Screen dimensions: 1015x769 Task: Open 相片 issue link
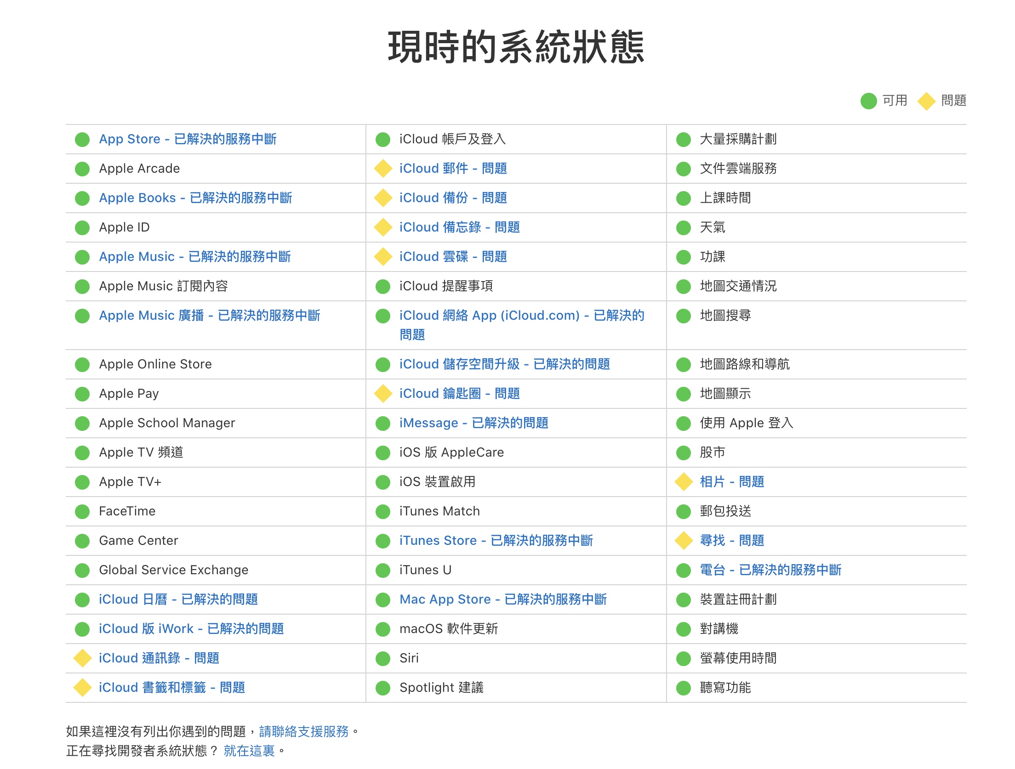pos(732,482)
